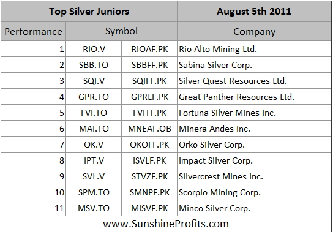Screen dimensions: 333x234
Task: Select the Symbol column header
Action: click(121, 31)
